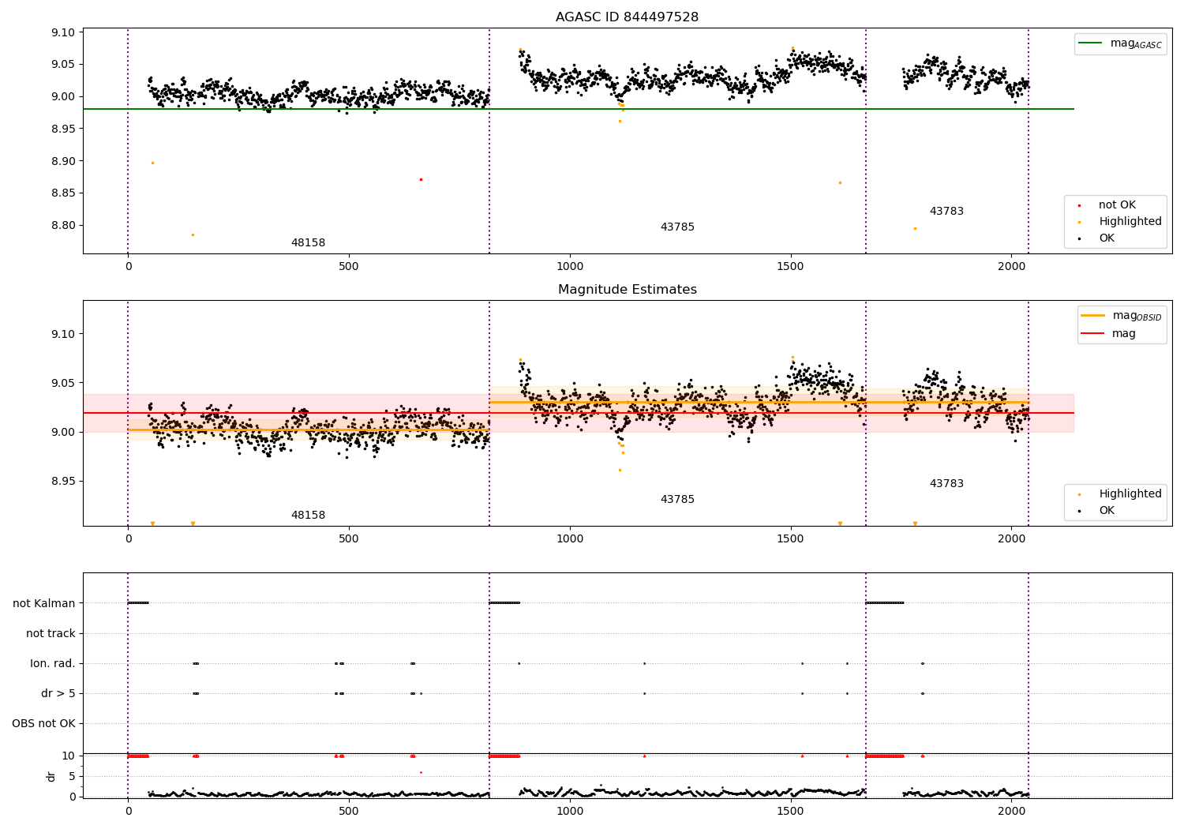Viewport: 1184px width, 829px height.
Task: Click 'Highlighted' in the top plot legend
Action: 1130,222
